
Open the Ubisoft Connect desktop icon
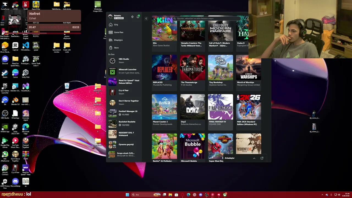pos(5,170)
